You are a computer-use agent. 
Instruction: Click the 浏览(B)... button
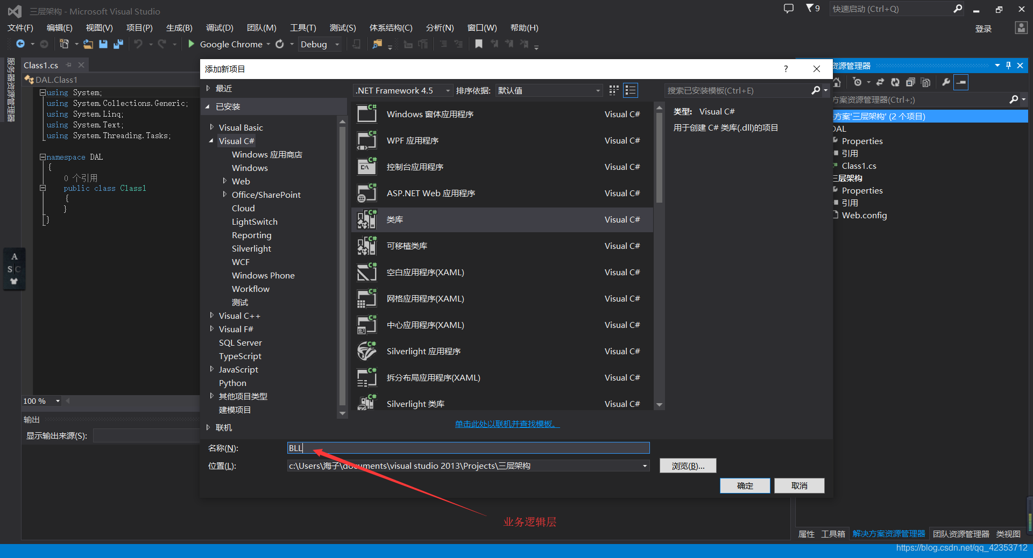(688, 466)
